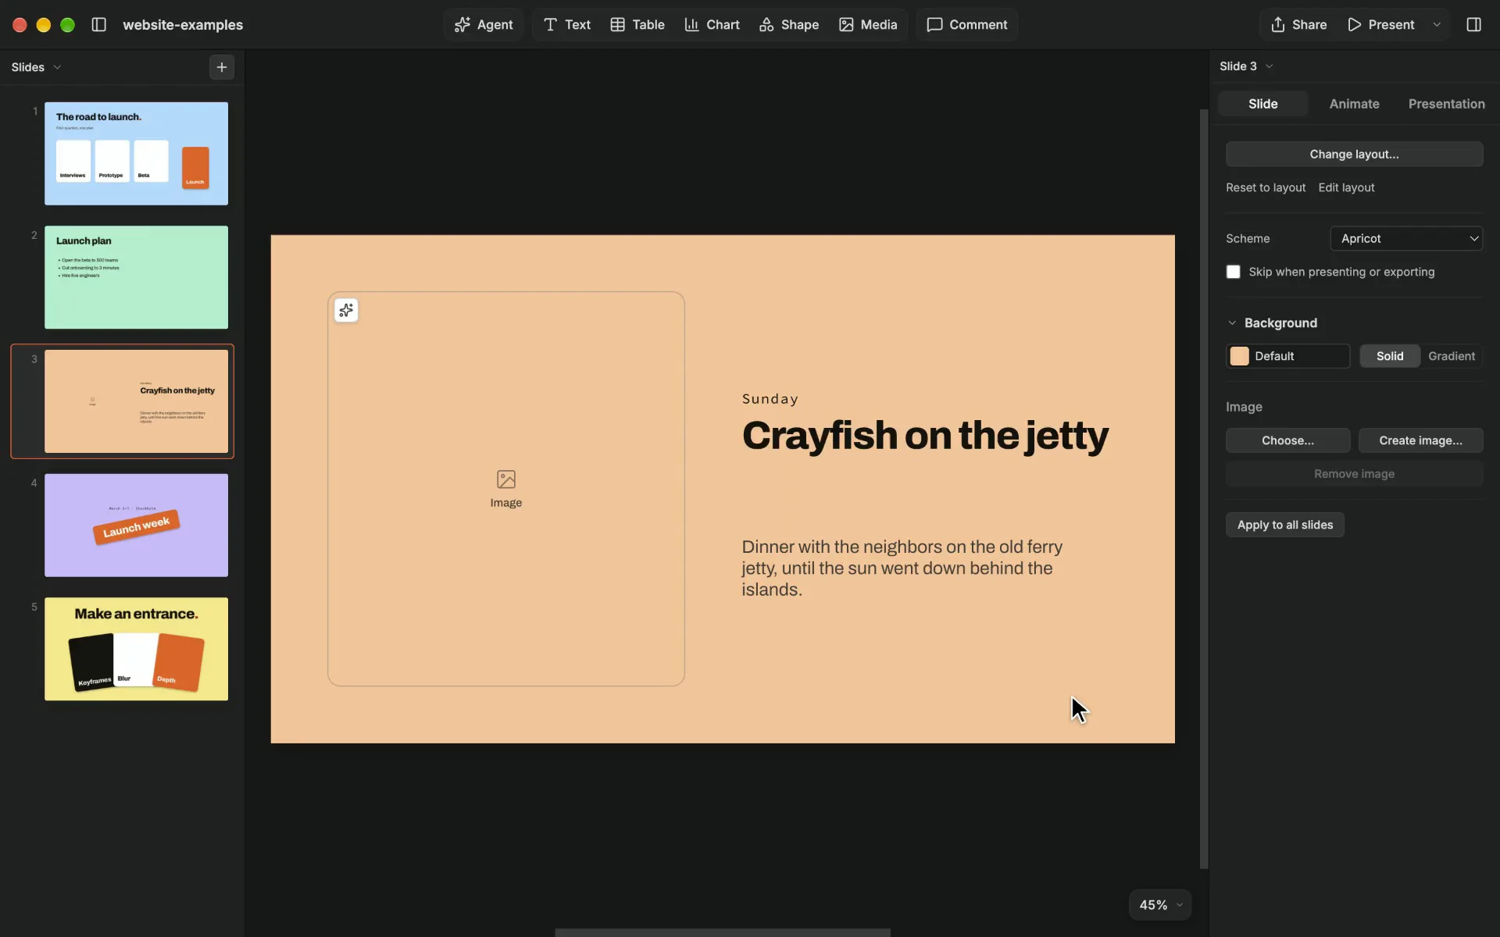1500x937 pixels.
Task: Click Change layout button
Action: point(1354,154)
